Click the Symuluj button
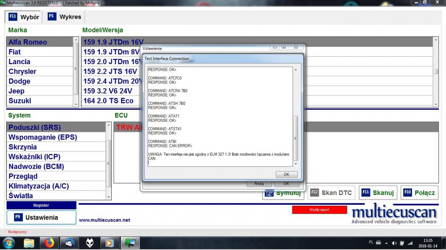This screenshot has height=250, width=446. pos(283,193)
